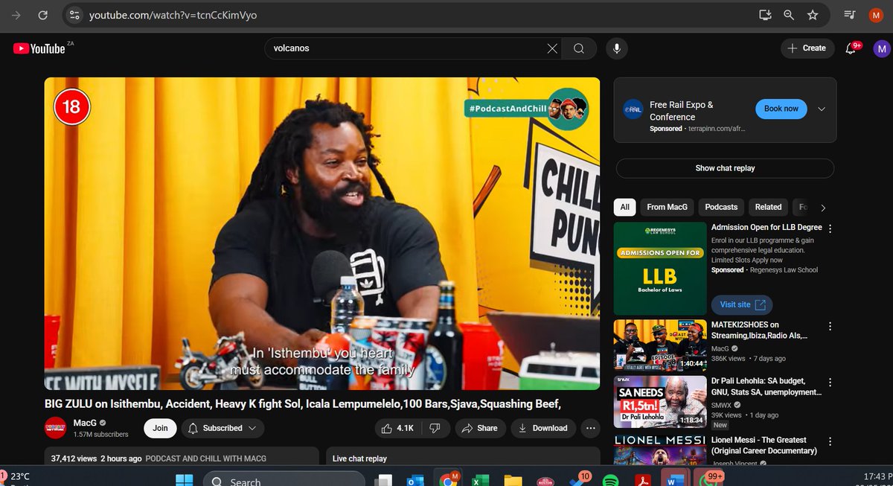Image resolution: width=893 pixels, height=486 pixels.
Task: Open the Rail Expo ad logo
Action: [633, 109]
